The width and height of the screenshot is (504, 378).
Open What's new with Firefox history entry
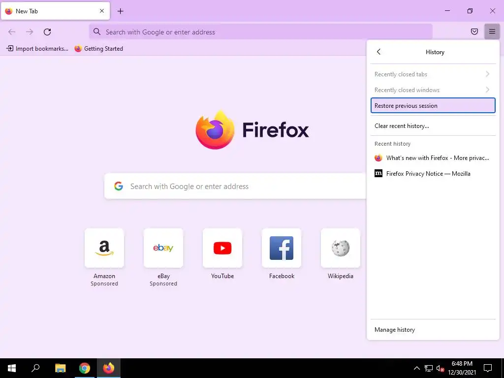(x=433, y=158)
